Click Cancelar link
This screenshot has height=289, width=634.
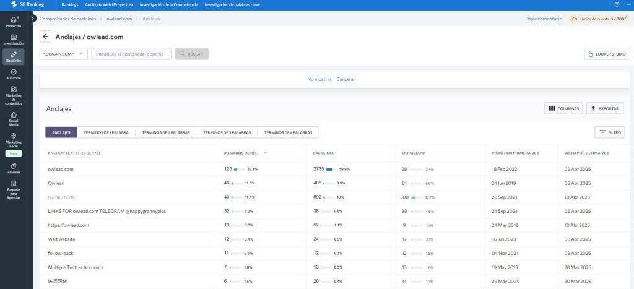coord(345,79)
